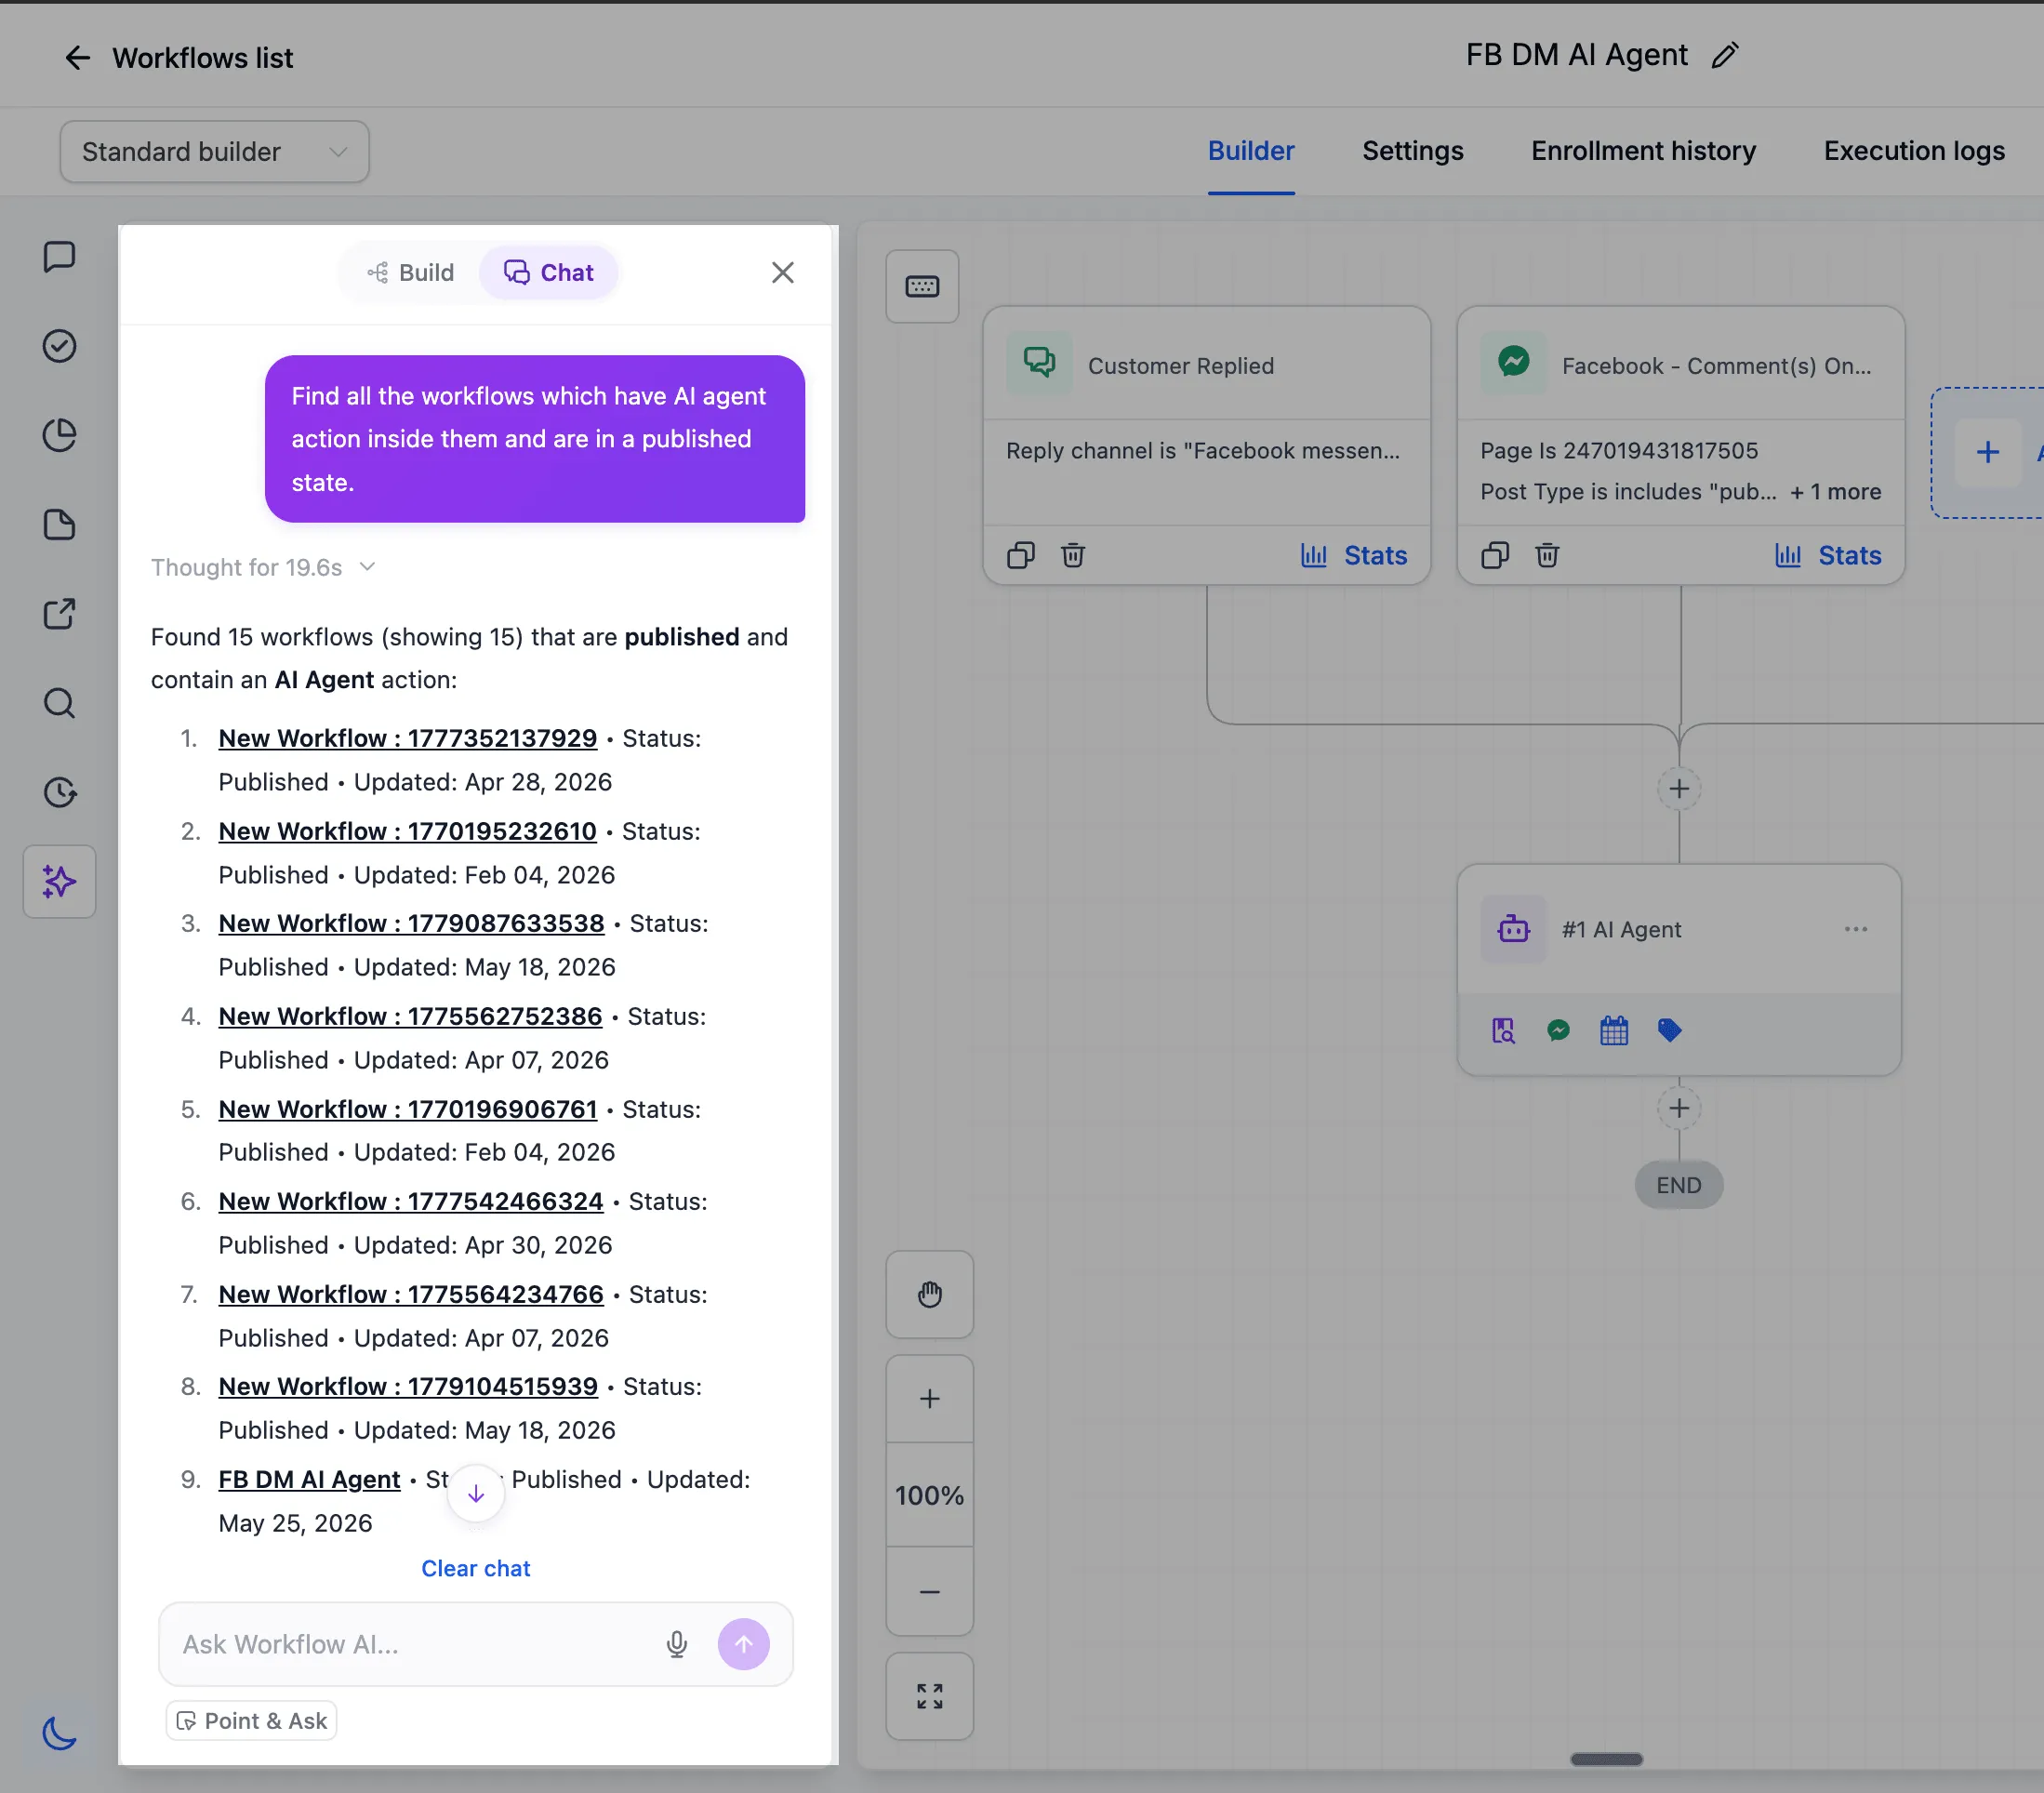2044x1793 pixels.
Task: Edit the workflow name with pencil icon
Action: coord(1725,55)
